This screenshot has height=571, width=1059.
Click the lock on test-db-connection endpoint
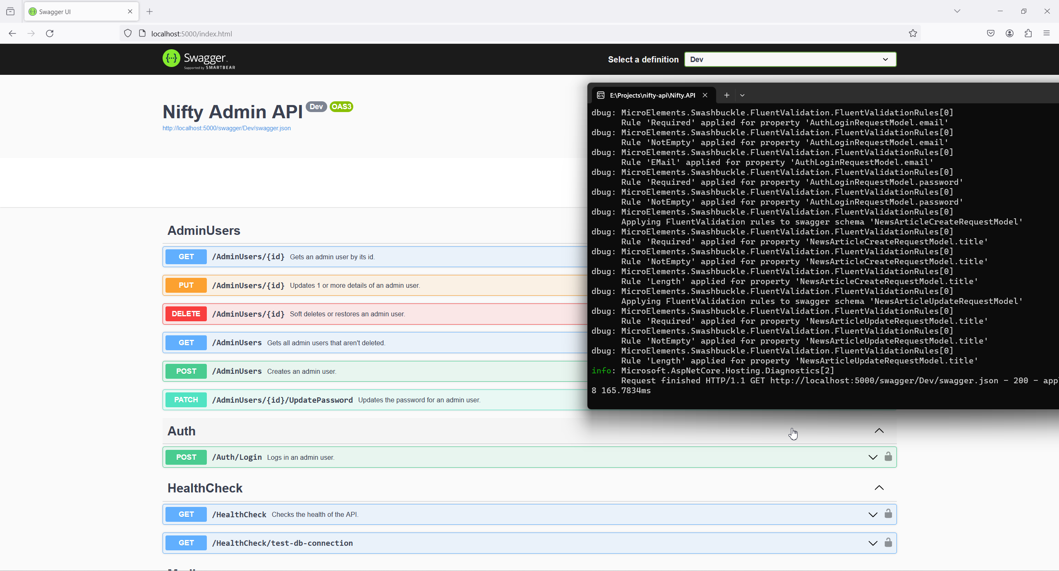point(888,542)
